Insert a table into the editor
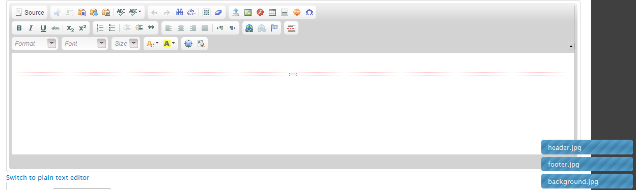The width and height of the screenshot is (636, 190). tap(272, 12)
